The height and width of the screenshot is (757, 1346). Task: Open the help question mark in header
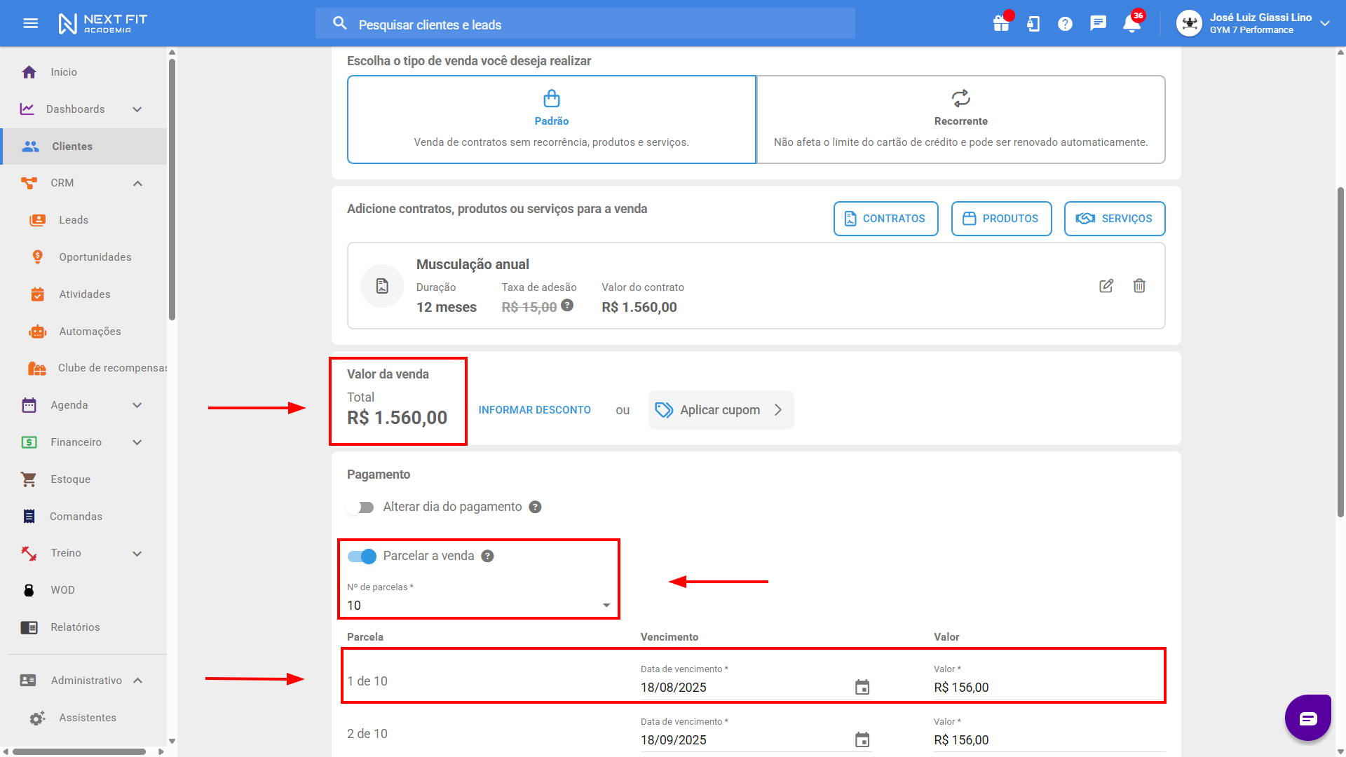[x=1065, y=24]
